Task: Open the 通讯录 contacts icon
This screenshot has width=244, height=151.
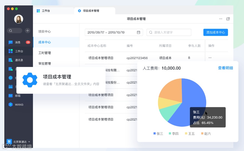Action: tap(11, 60)
